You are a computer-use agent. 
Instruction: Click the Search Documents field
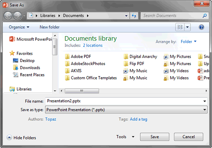pyautogui.click(x=172, y=16)
